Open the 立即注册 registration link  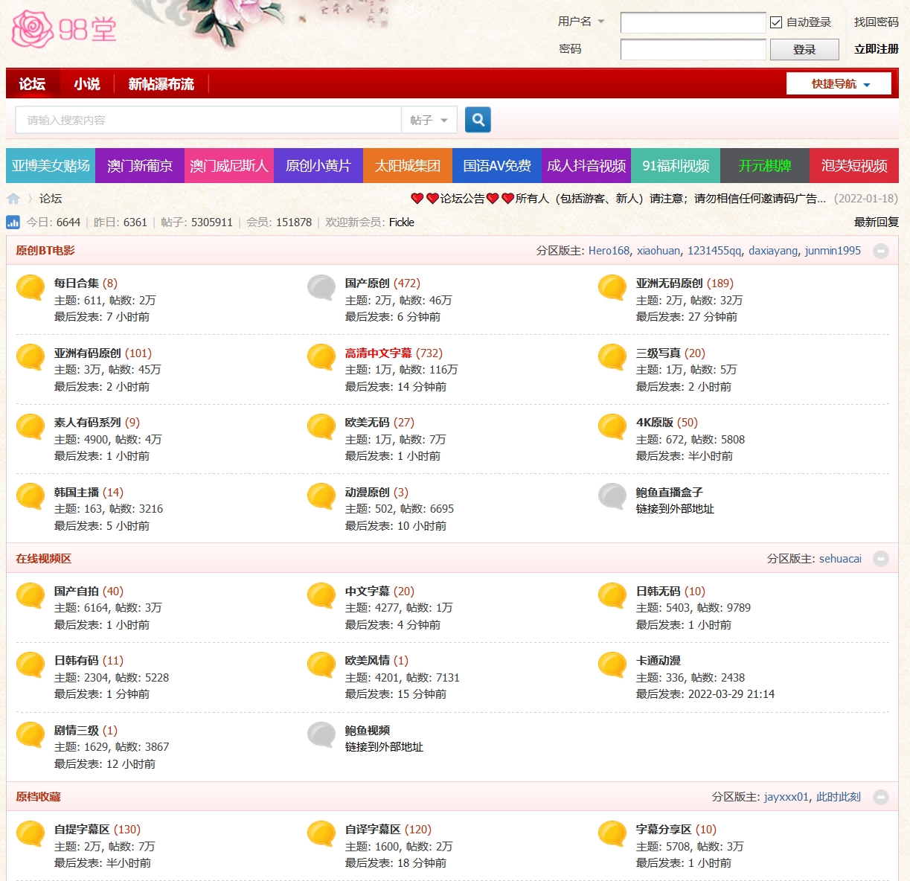[x=877, y=49]
